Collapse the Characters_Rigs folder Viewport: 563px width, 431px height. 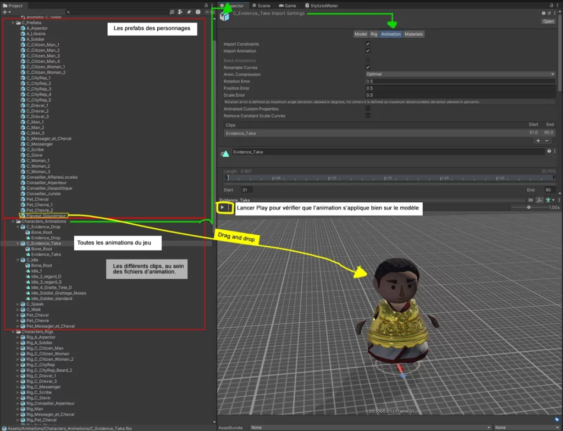click(x=13, y=332)
